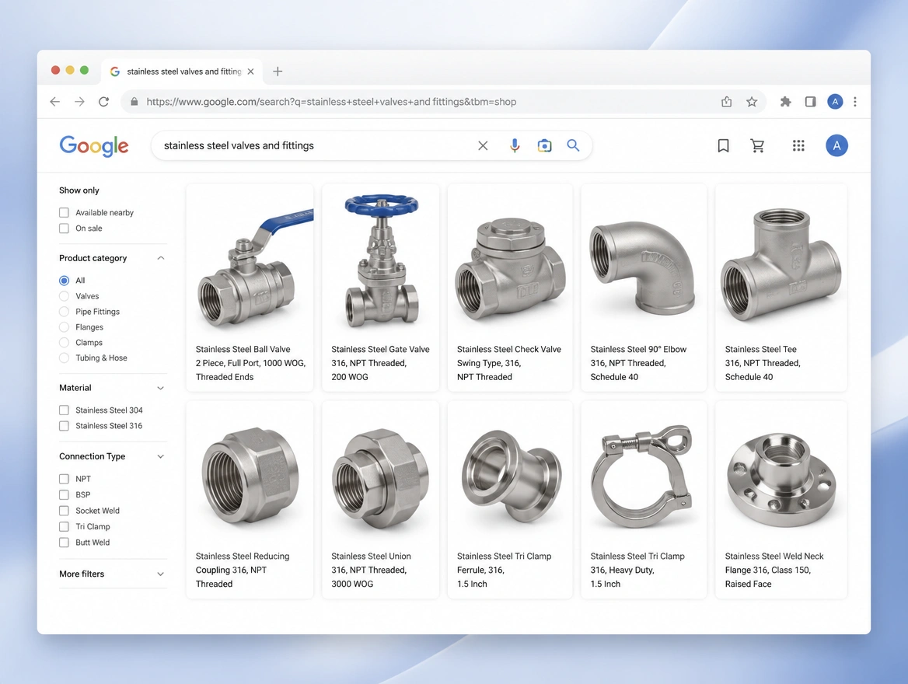Switch to the stainless steel valves tab

click(x=182, y=72)
